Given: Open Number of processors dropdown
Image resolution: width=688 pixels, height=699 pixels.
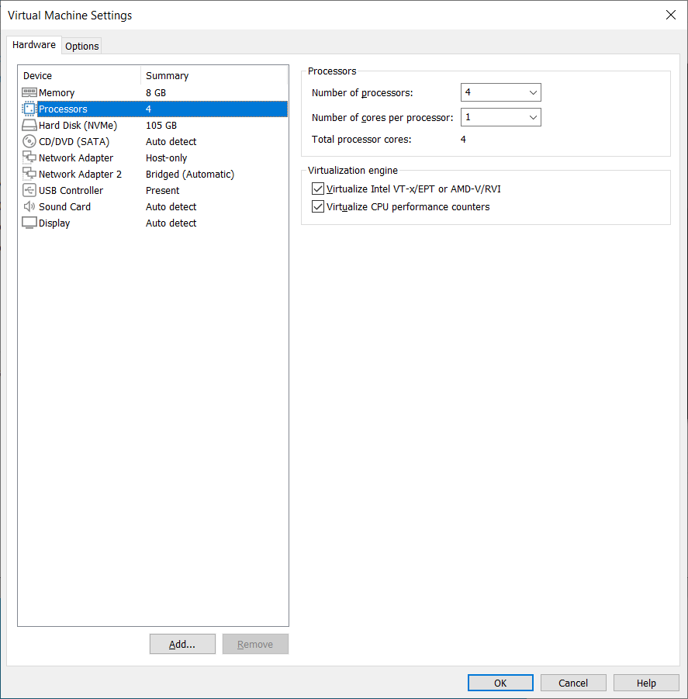Looking at the screenshot, I should (x=500, y=92).
